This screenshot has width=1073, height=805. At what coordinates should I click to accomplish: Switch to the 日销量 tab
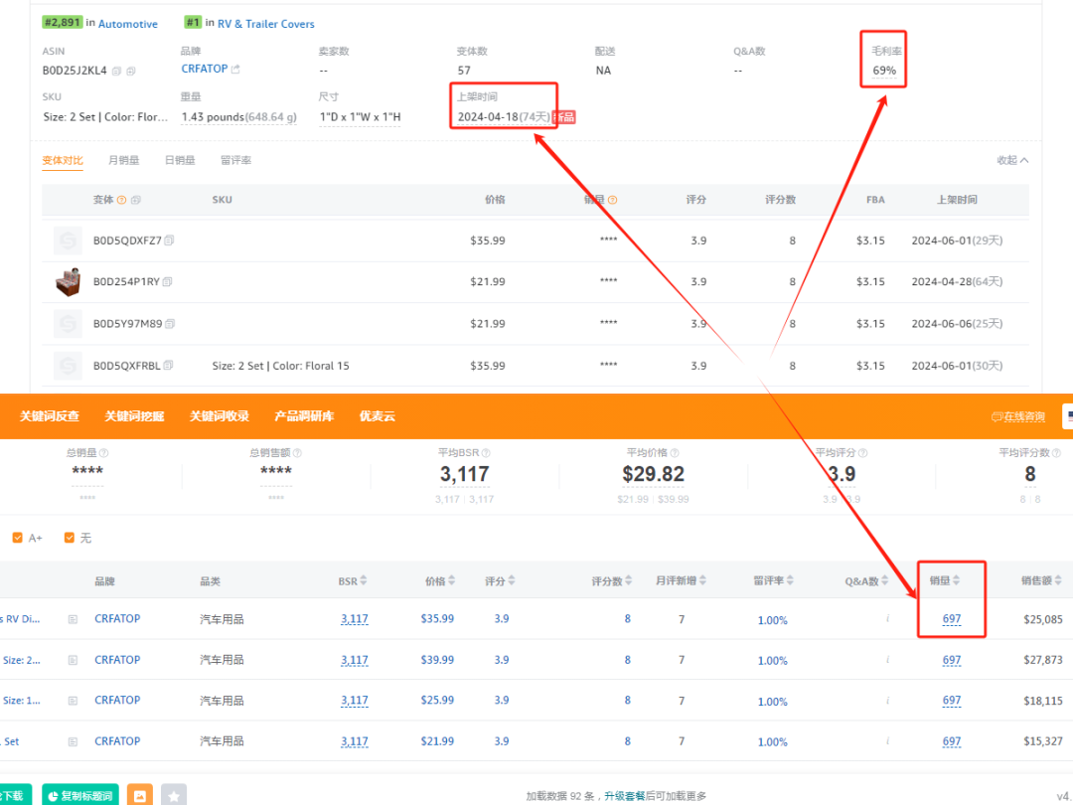click(180, 160)
